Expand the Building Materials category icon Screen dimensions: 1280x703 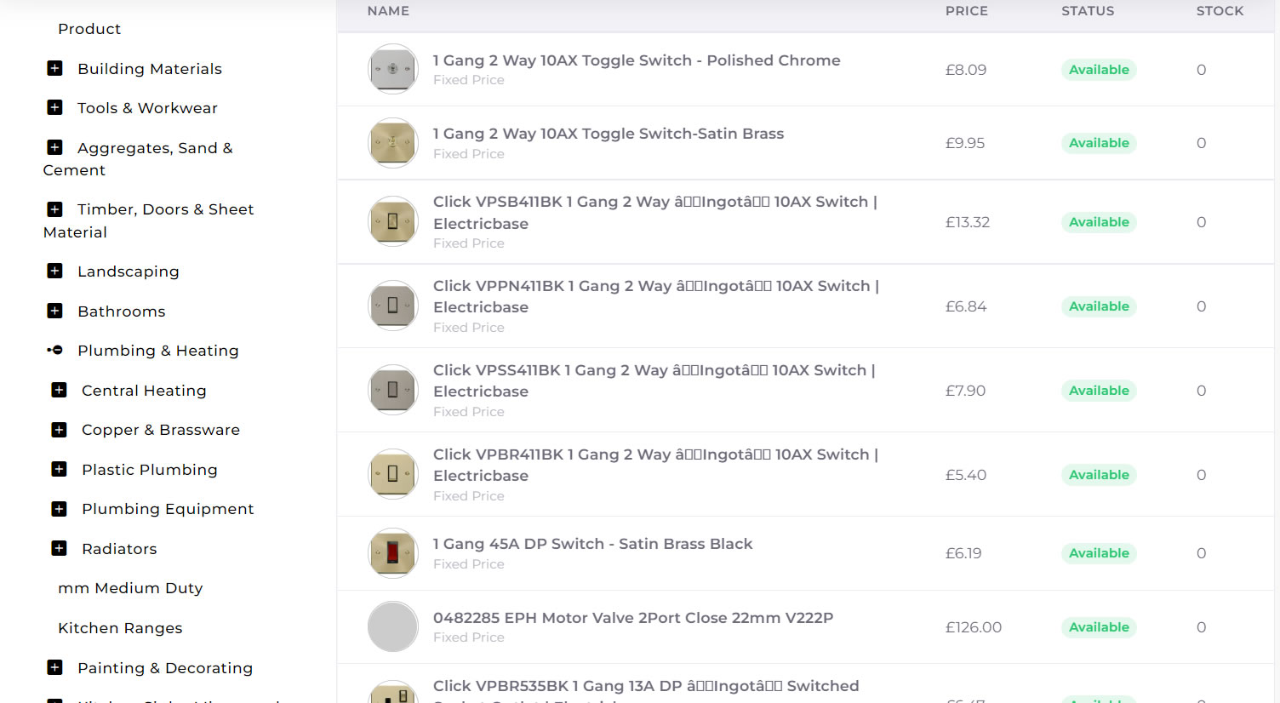tap(55, 68)
